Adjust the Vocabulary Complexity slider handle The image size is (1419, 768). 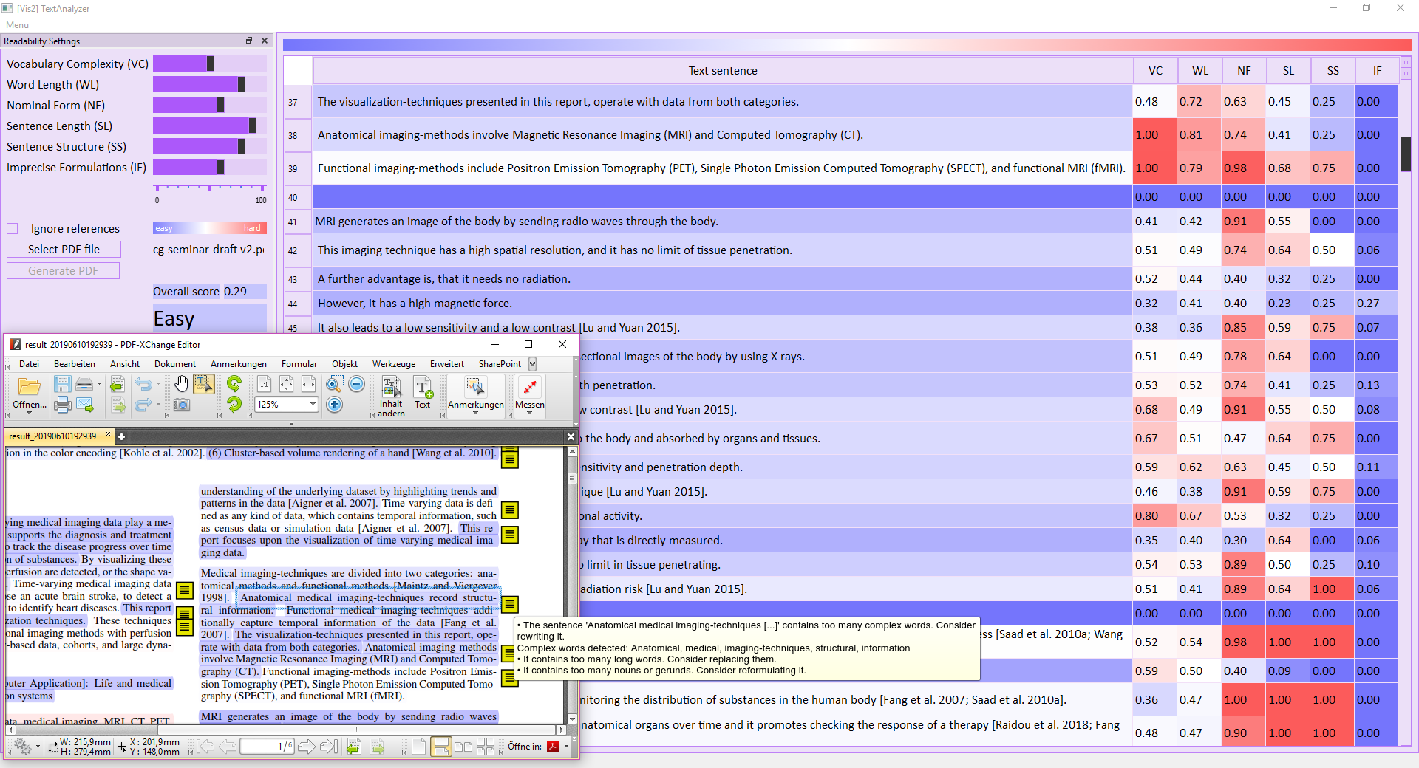211,64
